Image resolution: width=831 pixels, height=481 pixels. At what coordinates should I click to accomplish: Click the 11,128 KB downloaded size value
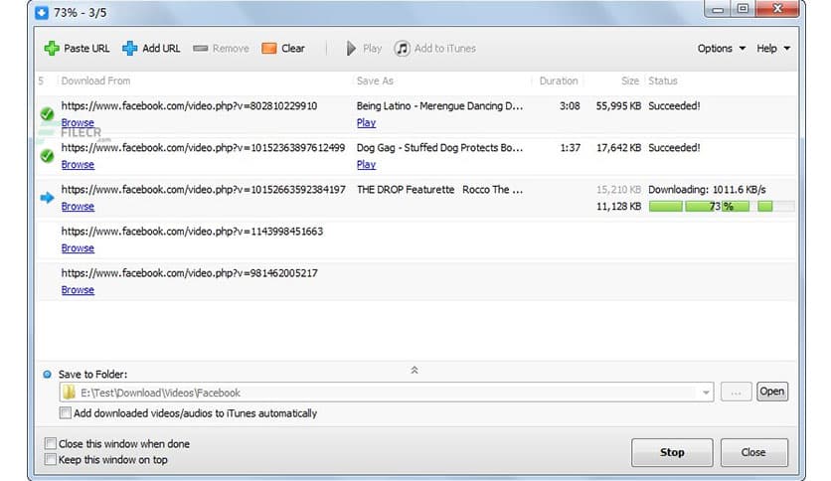(618, 206)
